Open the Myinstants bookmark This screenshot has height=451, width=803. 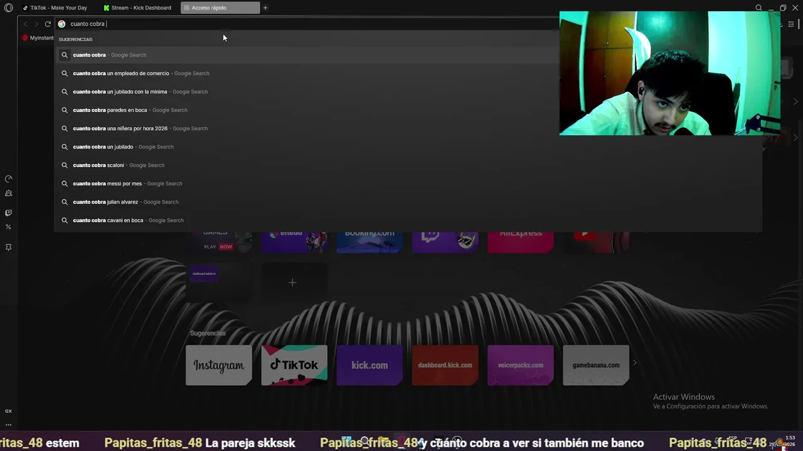[38, 38]
